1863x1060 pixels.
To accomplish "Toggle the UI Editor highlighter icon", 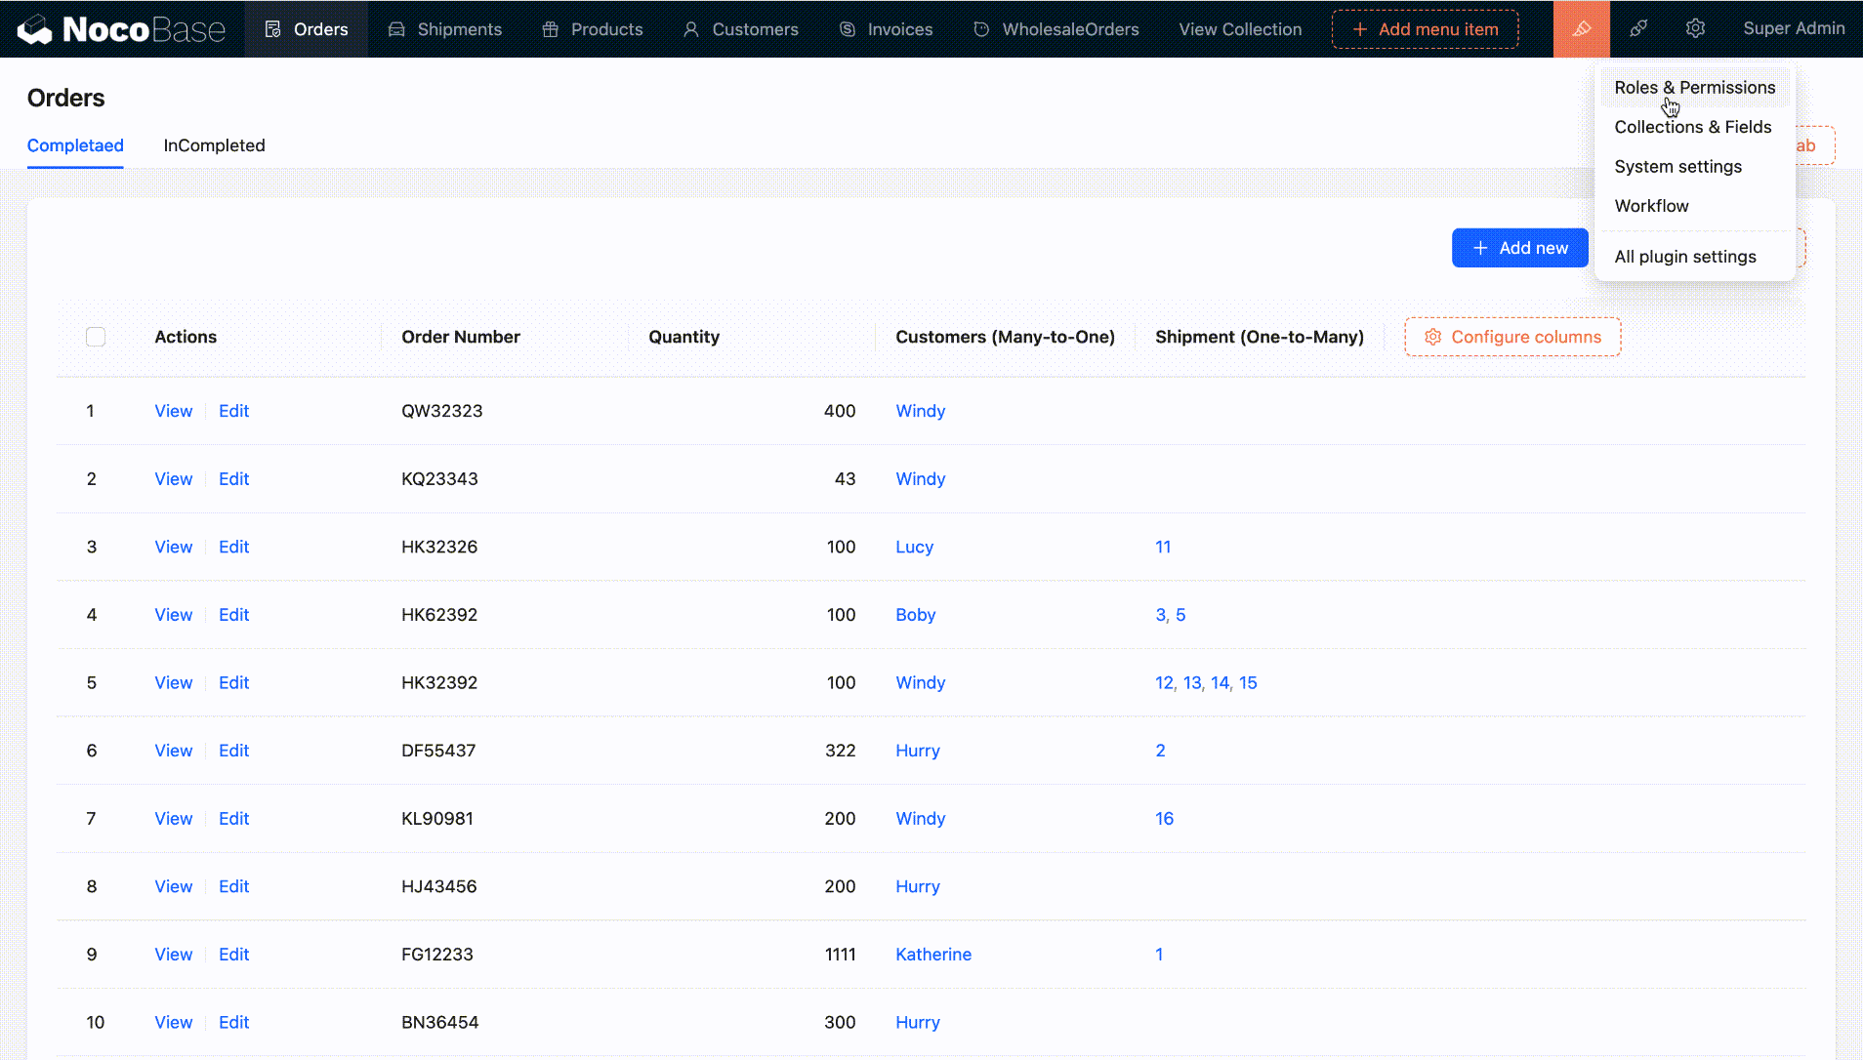I will [1581, 29].
